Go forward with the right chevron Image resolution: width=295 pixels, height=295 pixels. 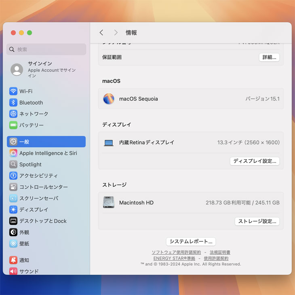click(116, 33)
